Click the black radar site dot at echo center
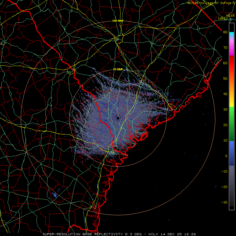The width and height of the screenshot is (236, 236). 118,118
